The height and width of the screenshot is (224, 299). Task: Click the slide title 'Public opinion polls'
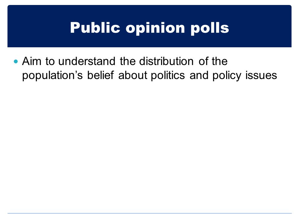(x=149, y=28)
